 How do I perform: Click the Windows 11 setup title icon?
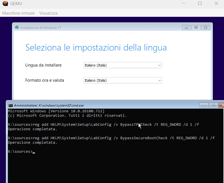click(17, 27)
